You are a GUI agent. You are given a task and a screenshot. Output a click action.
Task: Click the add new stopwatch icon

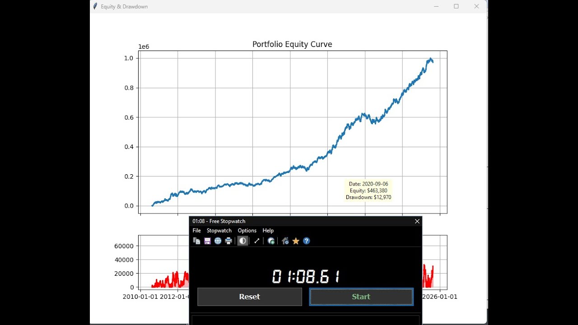coord(271,241)
